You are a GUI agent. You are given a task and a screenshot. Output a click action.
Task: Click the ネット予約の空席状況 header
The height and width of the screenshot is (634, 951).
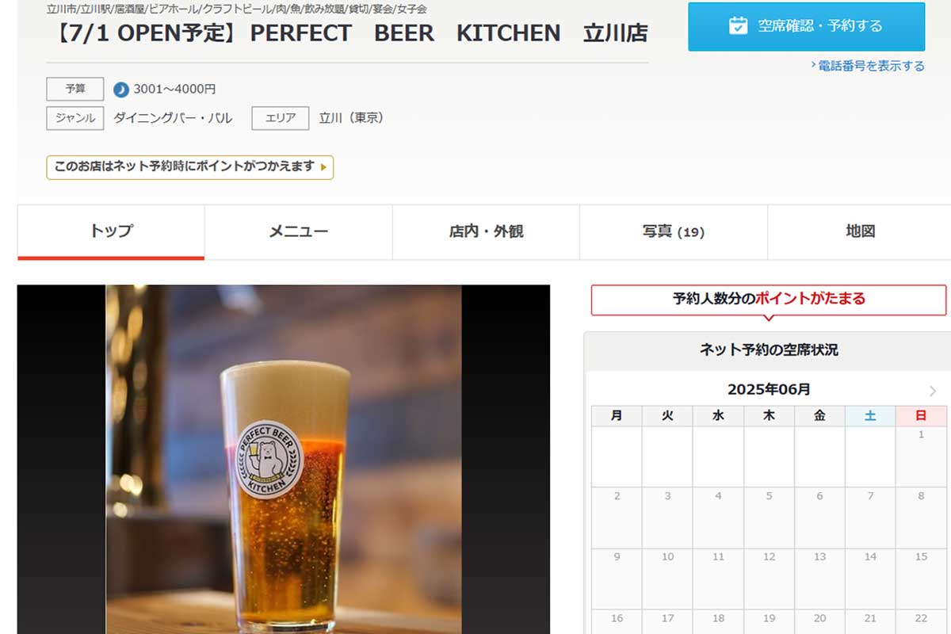click(769, 349)
